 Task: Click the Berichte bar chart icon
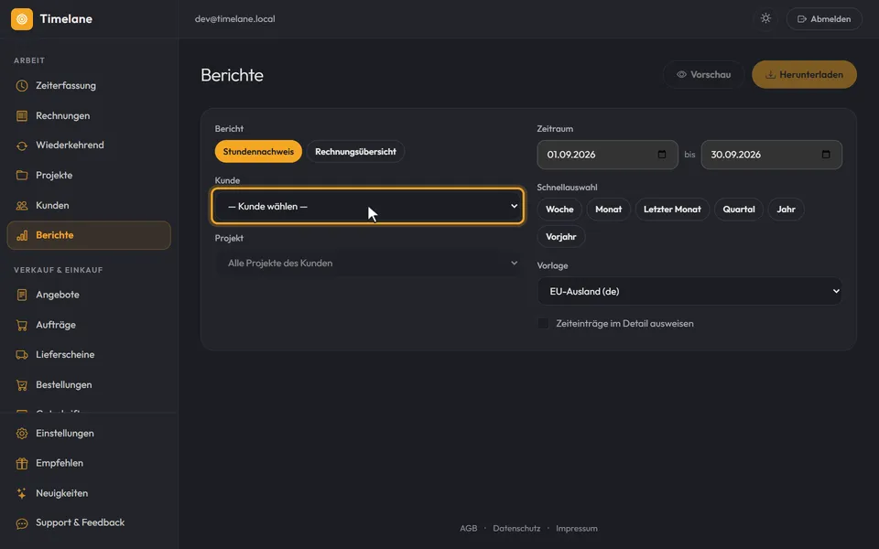tap(22, 235)
